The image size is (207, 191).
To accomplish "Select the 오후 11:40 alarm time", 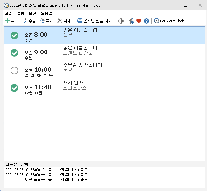I will coord(38,87).
